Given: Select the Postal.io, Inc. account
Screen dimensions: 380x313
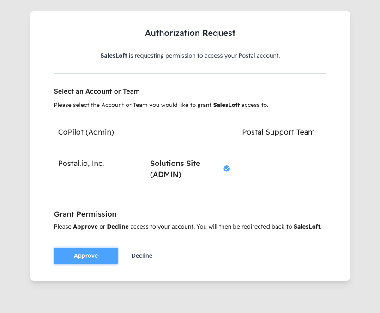Looking at the screenshot, I should coord(81,163).
